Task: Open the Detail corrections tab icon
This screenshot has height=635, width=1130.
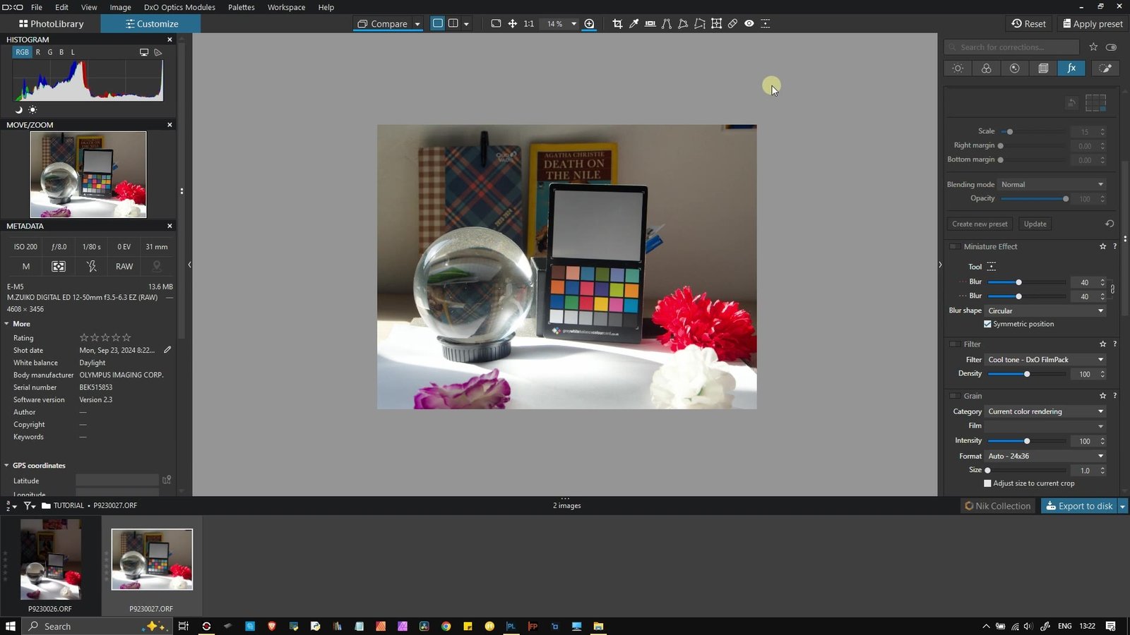Action: click(x=1014, y=68)
